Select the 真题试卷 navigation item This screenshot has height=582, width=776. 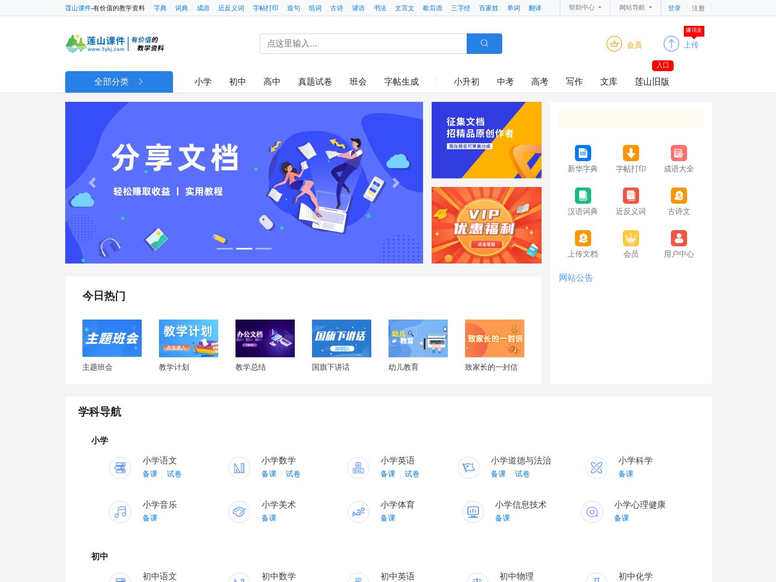pyautogui.click(x=315, y=82)
